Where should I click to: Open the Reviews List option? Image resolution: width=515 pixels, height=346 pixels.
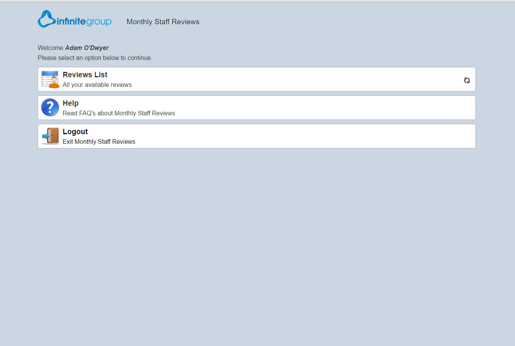click(x=257, y=79)
